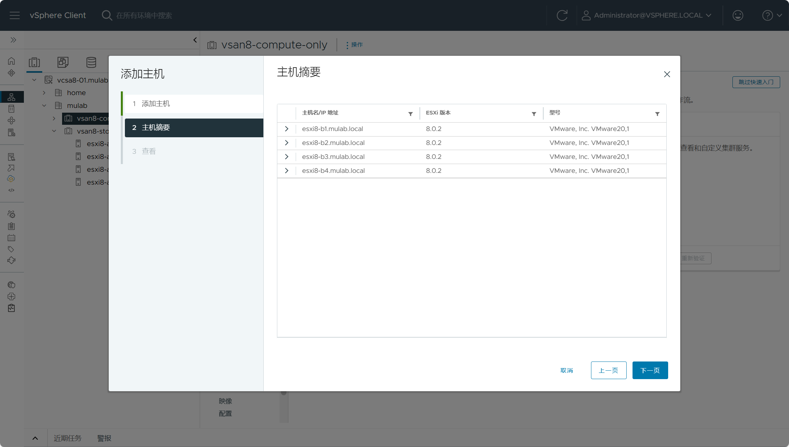Click host name esxi8-b1.mulab.local
This screenshot has height=447, width=789.
[332, 129]
